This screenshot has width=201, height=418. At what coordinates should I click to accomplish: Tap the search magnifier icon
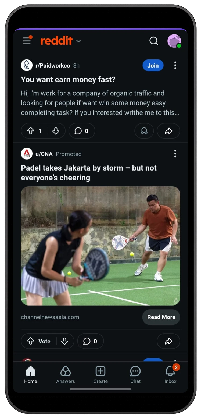[x=154, y=41]
